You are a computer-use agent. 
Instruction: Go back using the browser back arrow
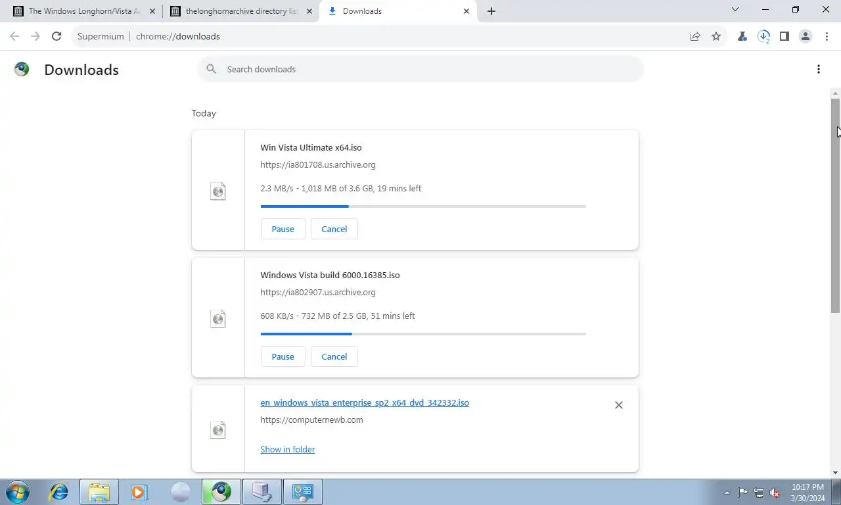[14, 36]
